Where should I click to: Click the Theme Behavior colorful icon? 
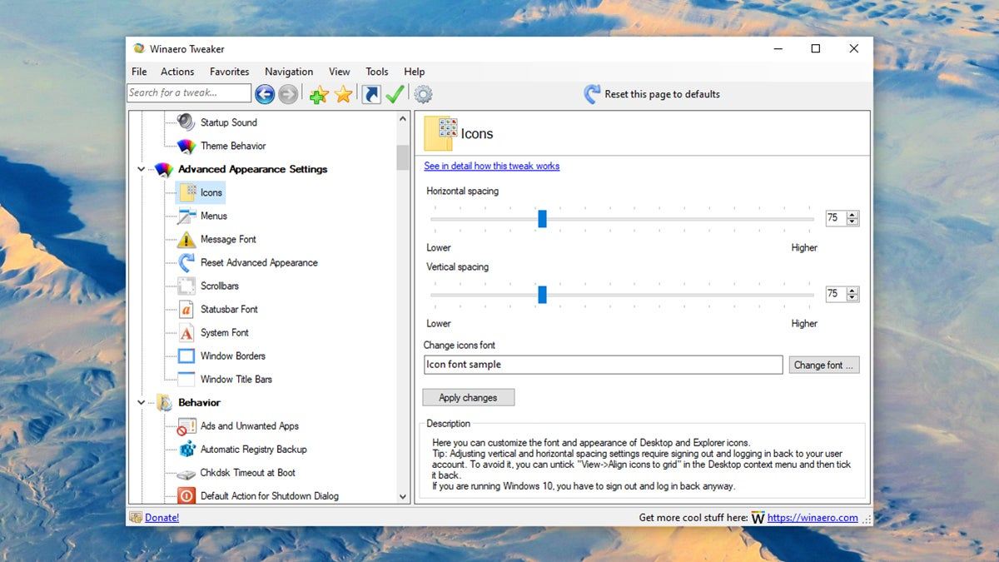[x=186, y=146]
